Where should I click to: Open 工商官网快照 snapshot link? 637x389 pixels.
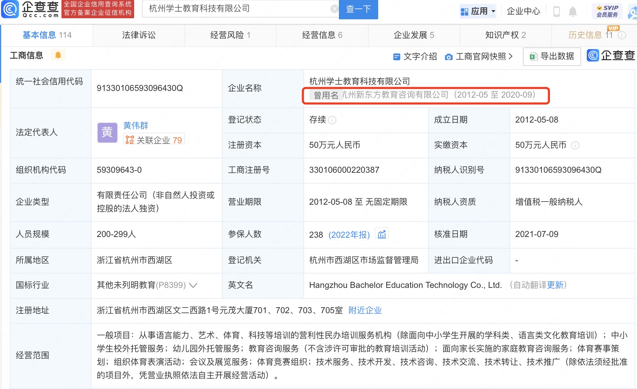pyautogui.click(x=479, y=57)
